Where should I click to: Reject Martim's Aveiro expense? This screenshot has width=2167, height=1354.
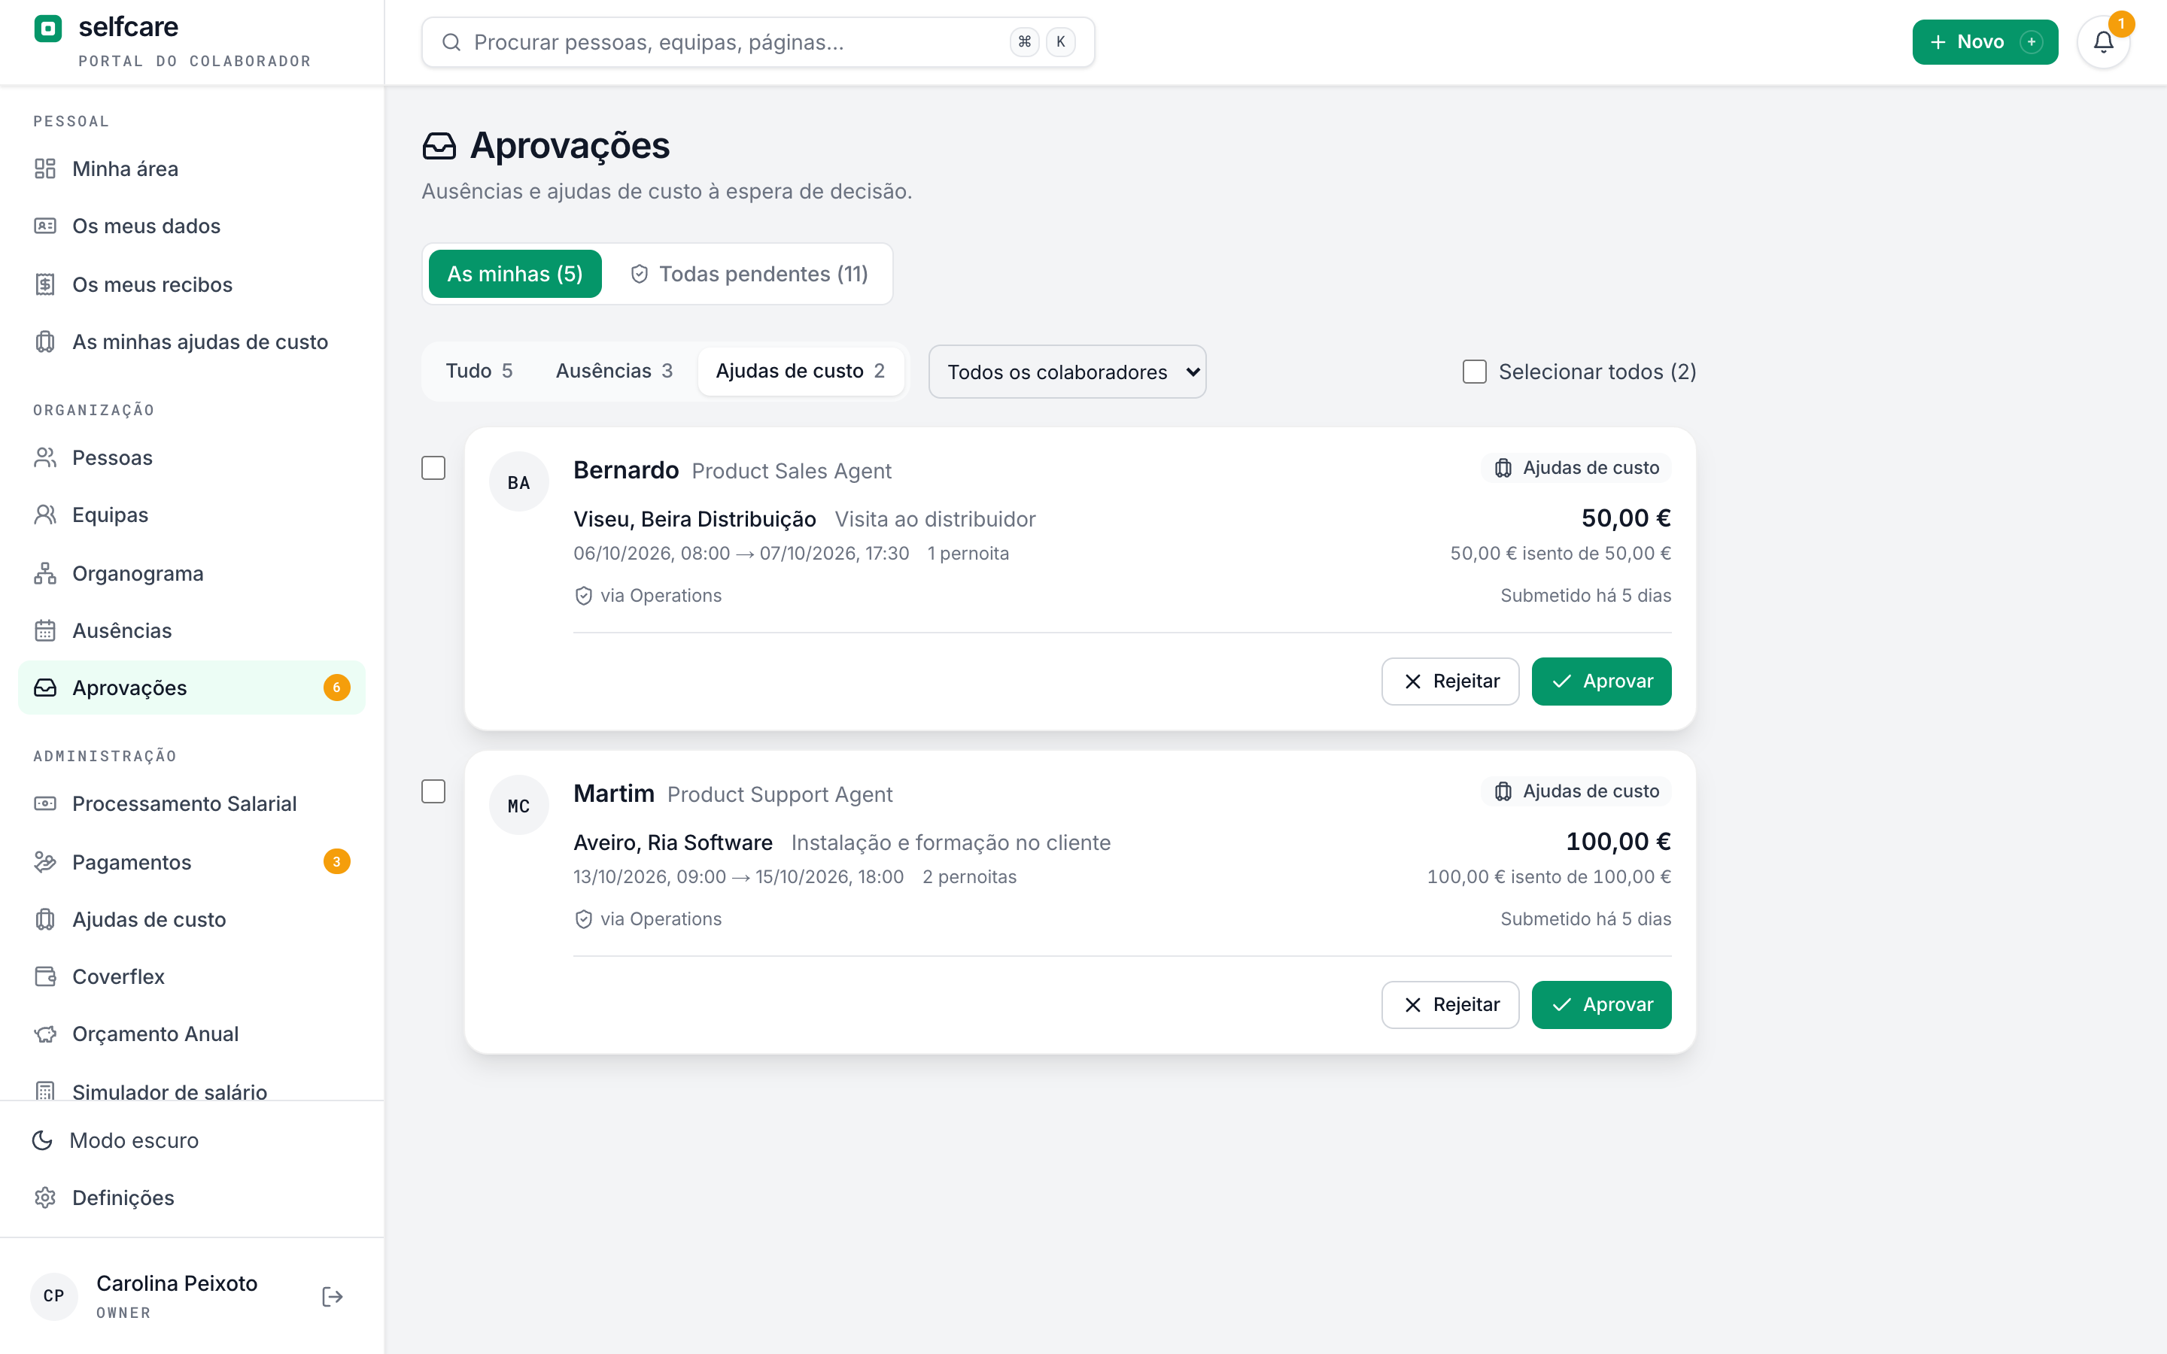1450,1004
